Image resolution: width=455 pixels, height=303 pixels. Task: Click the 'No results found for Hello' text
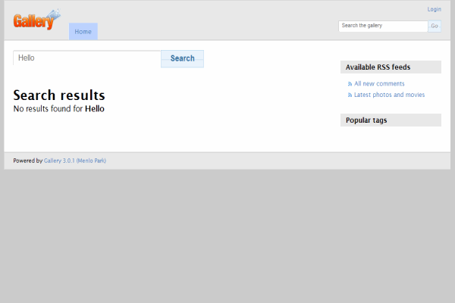point(59,109)
